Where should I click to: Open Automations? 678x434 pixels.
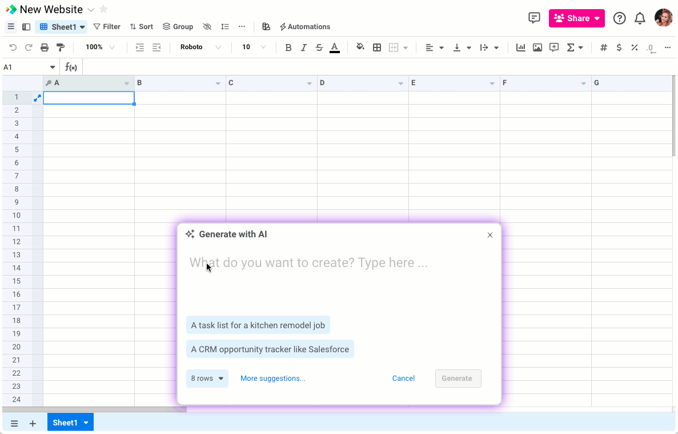coord(305,27)
